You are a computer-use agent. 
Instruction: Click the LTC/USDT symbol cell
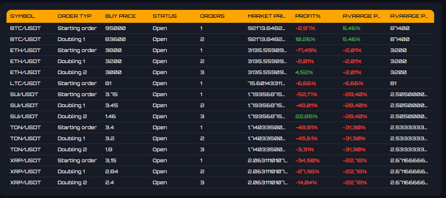25,84
